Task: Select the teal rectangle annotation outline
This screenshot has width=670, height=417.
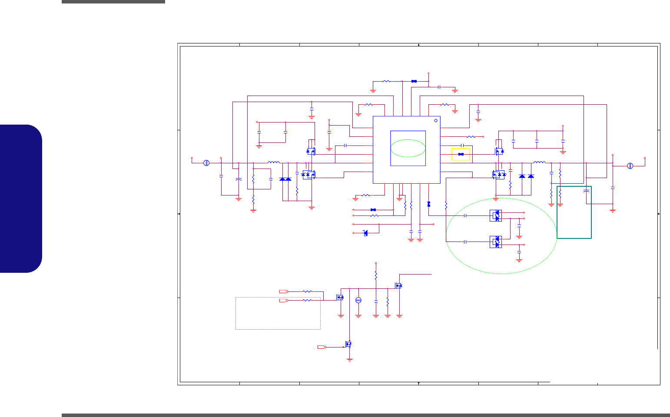Action: pos(574,212)
